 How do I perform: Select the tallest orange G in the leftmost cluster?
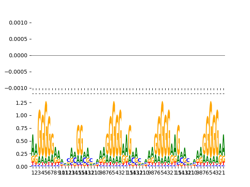[46, 125]
